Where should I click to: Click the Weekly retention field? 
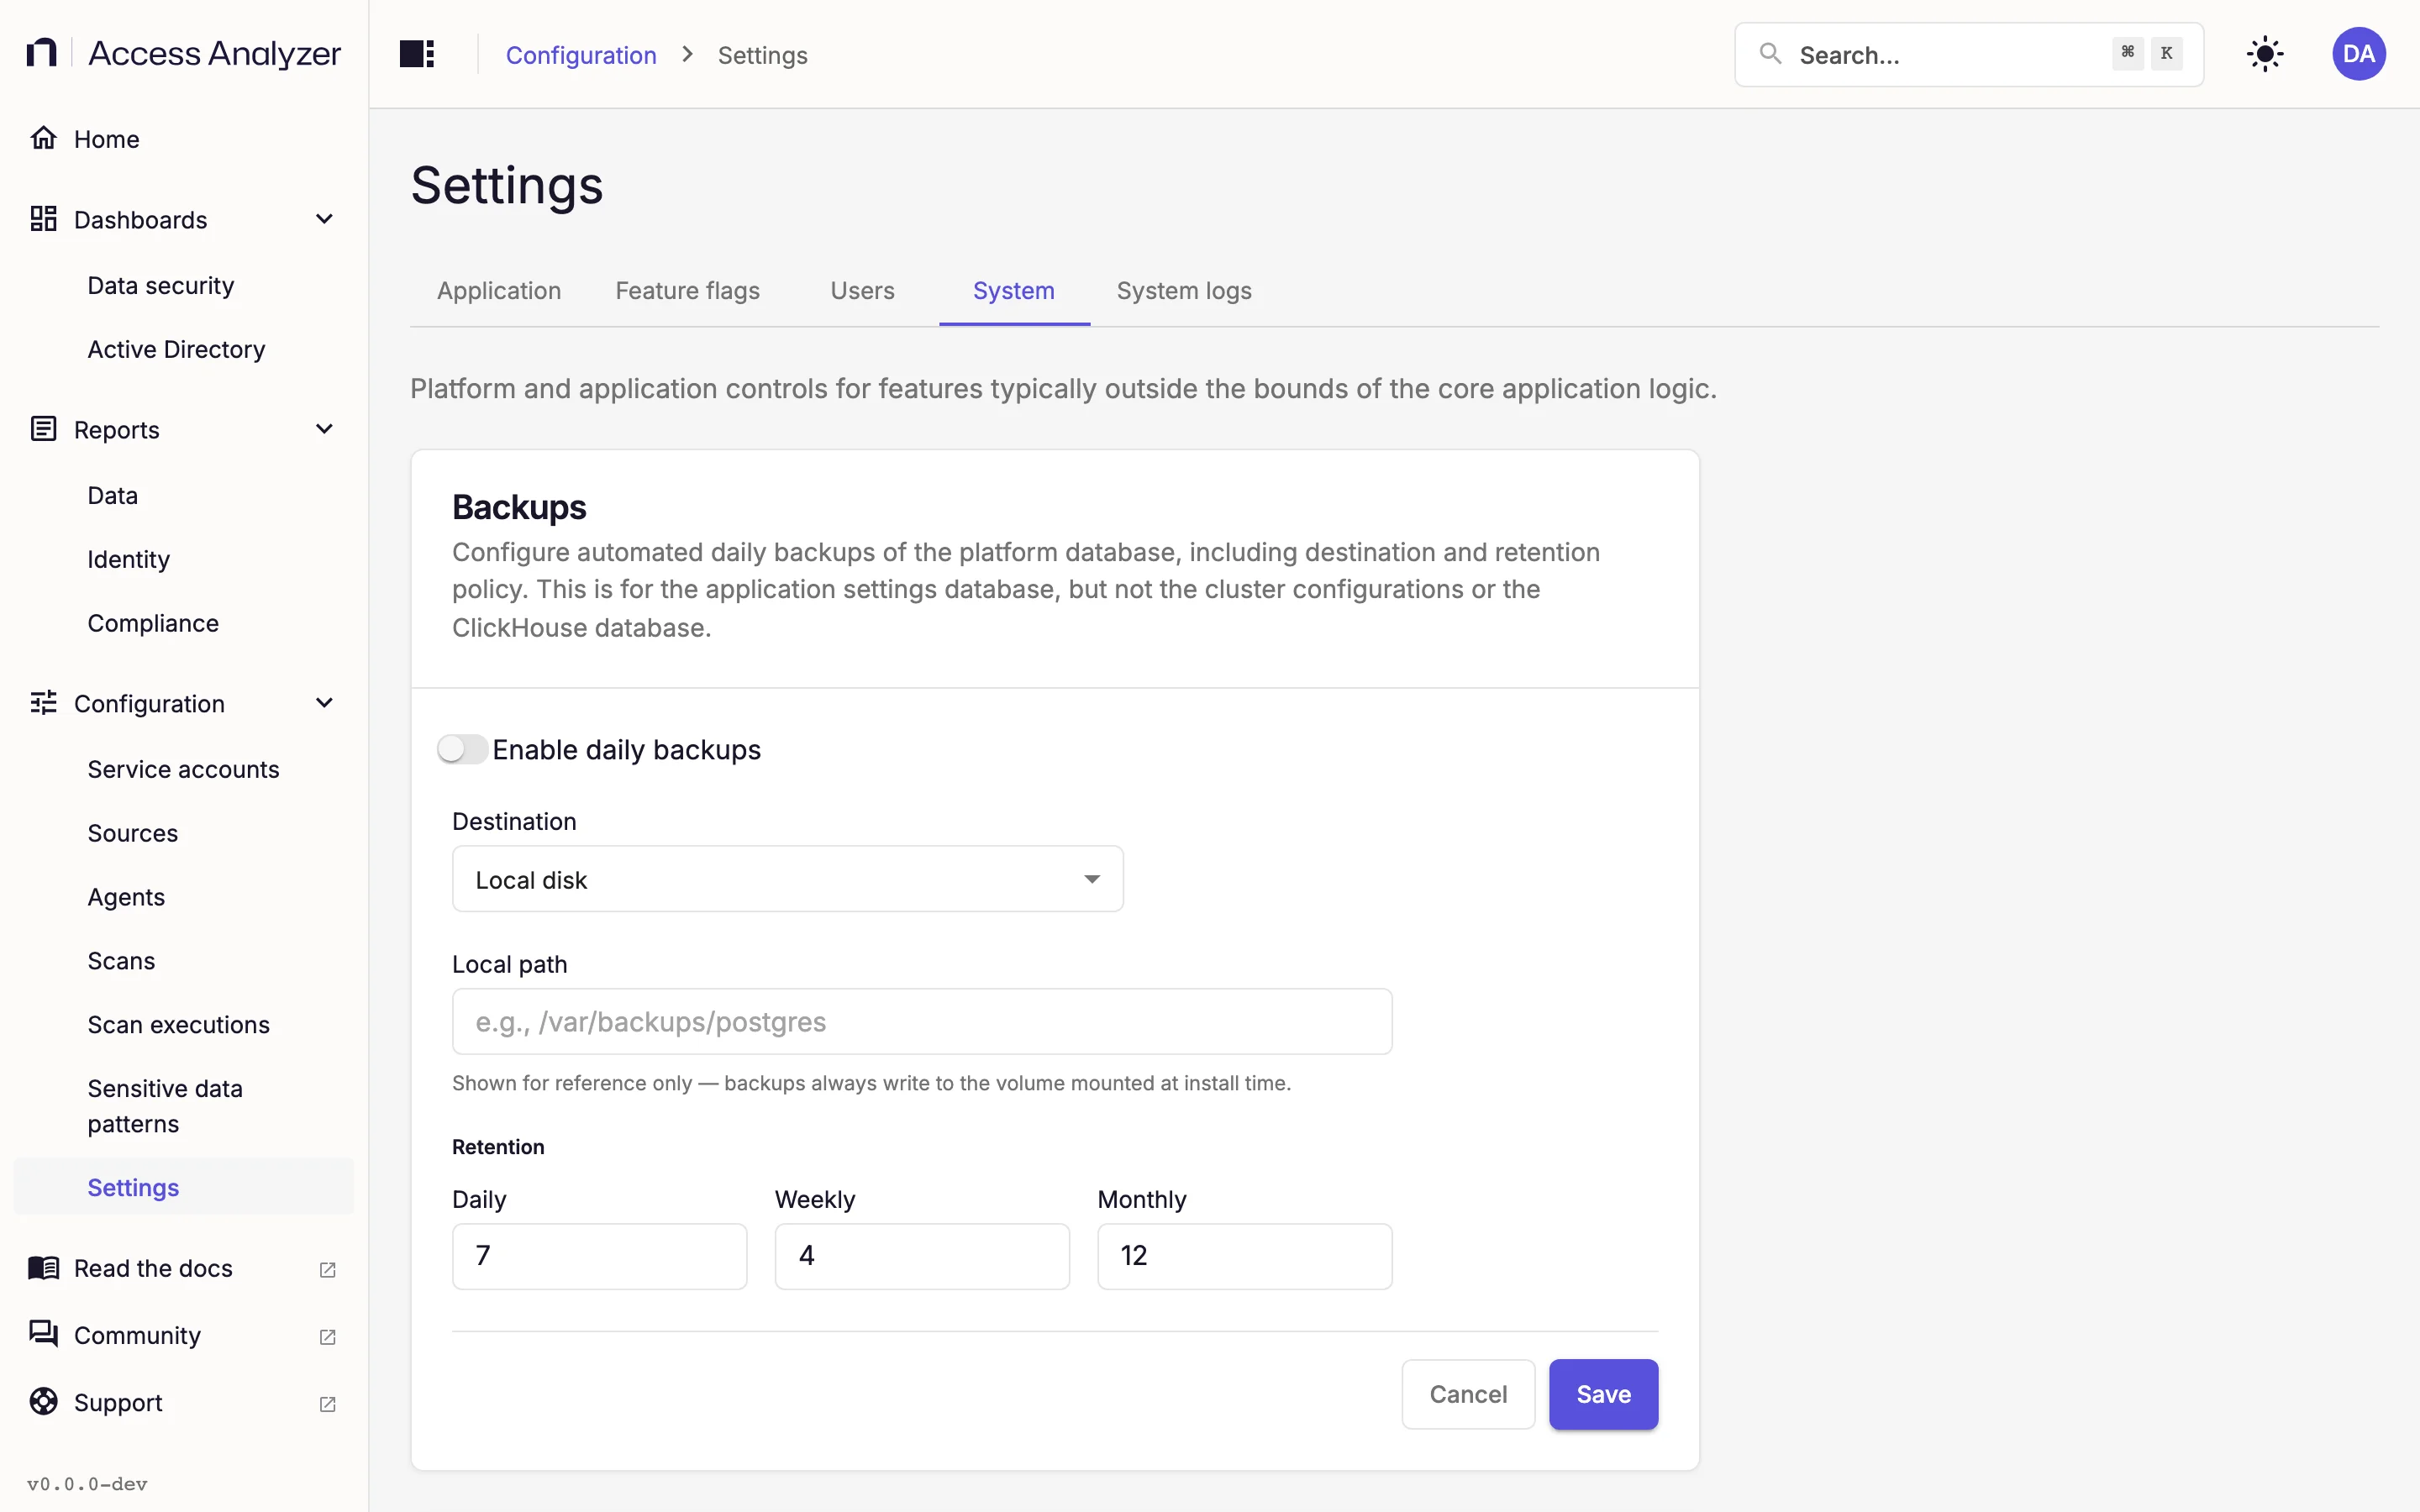tap(922, 1256)
